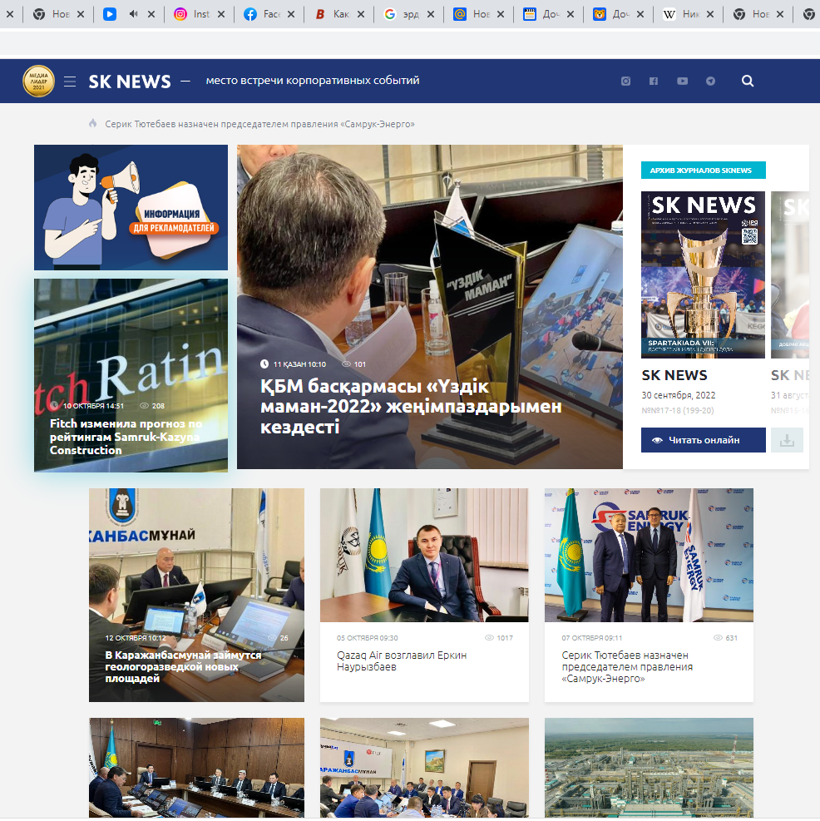Image resolution: width=820 pixels, height=821 pixels.
Task: Click Qazaq Air article photo of man at desk
Action: 424,555
